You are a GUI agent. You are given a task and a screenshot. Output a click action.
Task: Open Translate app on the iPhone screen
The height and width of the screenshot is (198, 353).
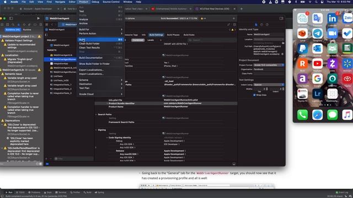318,19
